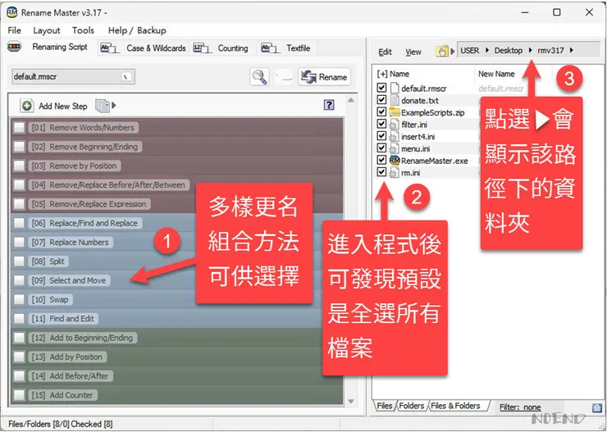Open the File menu
Viewport: 607px width, 432px height.
point(14,30)
